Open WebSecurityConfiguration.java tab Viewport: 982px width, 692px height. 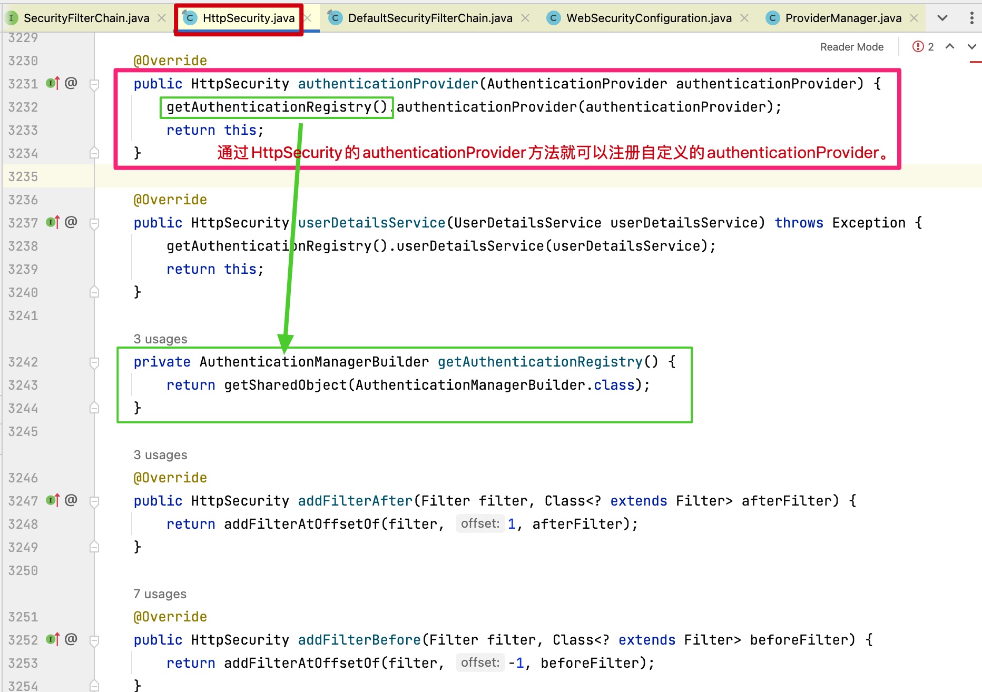[649, 18]
